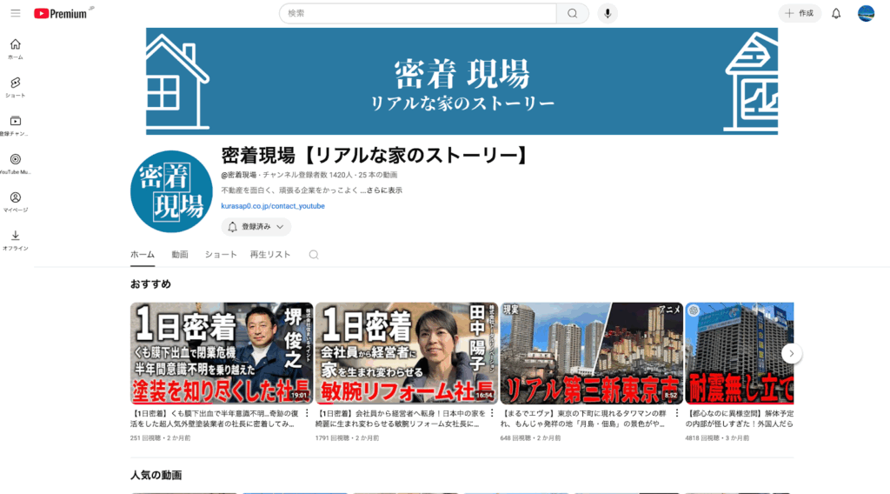Open video title 会社員から経営者へ転身
890x494 pixels.
[400, 418]
